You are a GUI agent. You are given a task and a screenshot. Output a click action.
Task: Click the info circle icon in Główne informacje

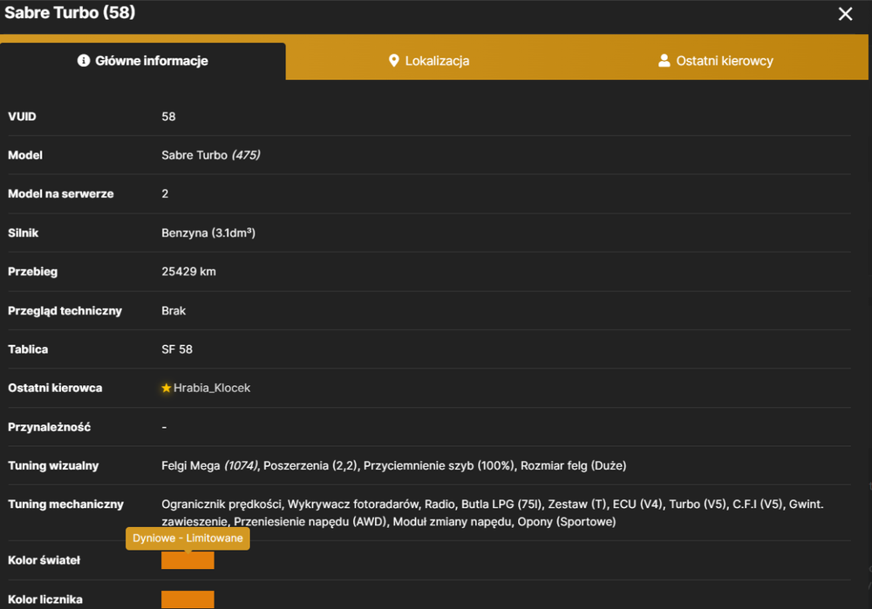84,61
